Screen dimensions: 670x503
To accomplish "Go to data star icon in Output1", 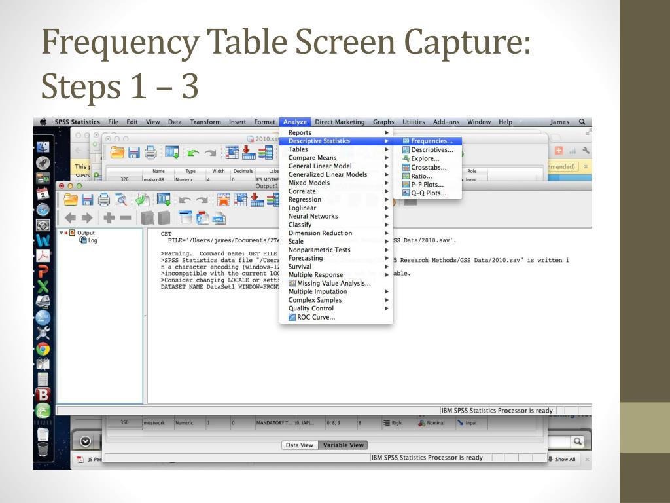I will click(x=224, y=200).
